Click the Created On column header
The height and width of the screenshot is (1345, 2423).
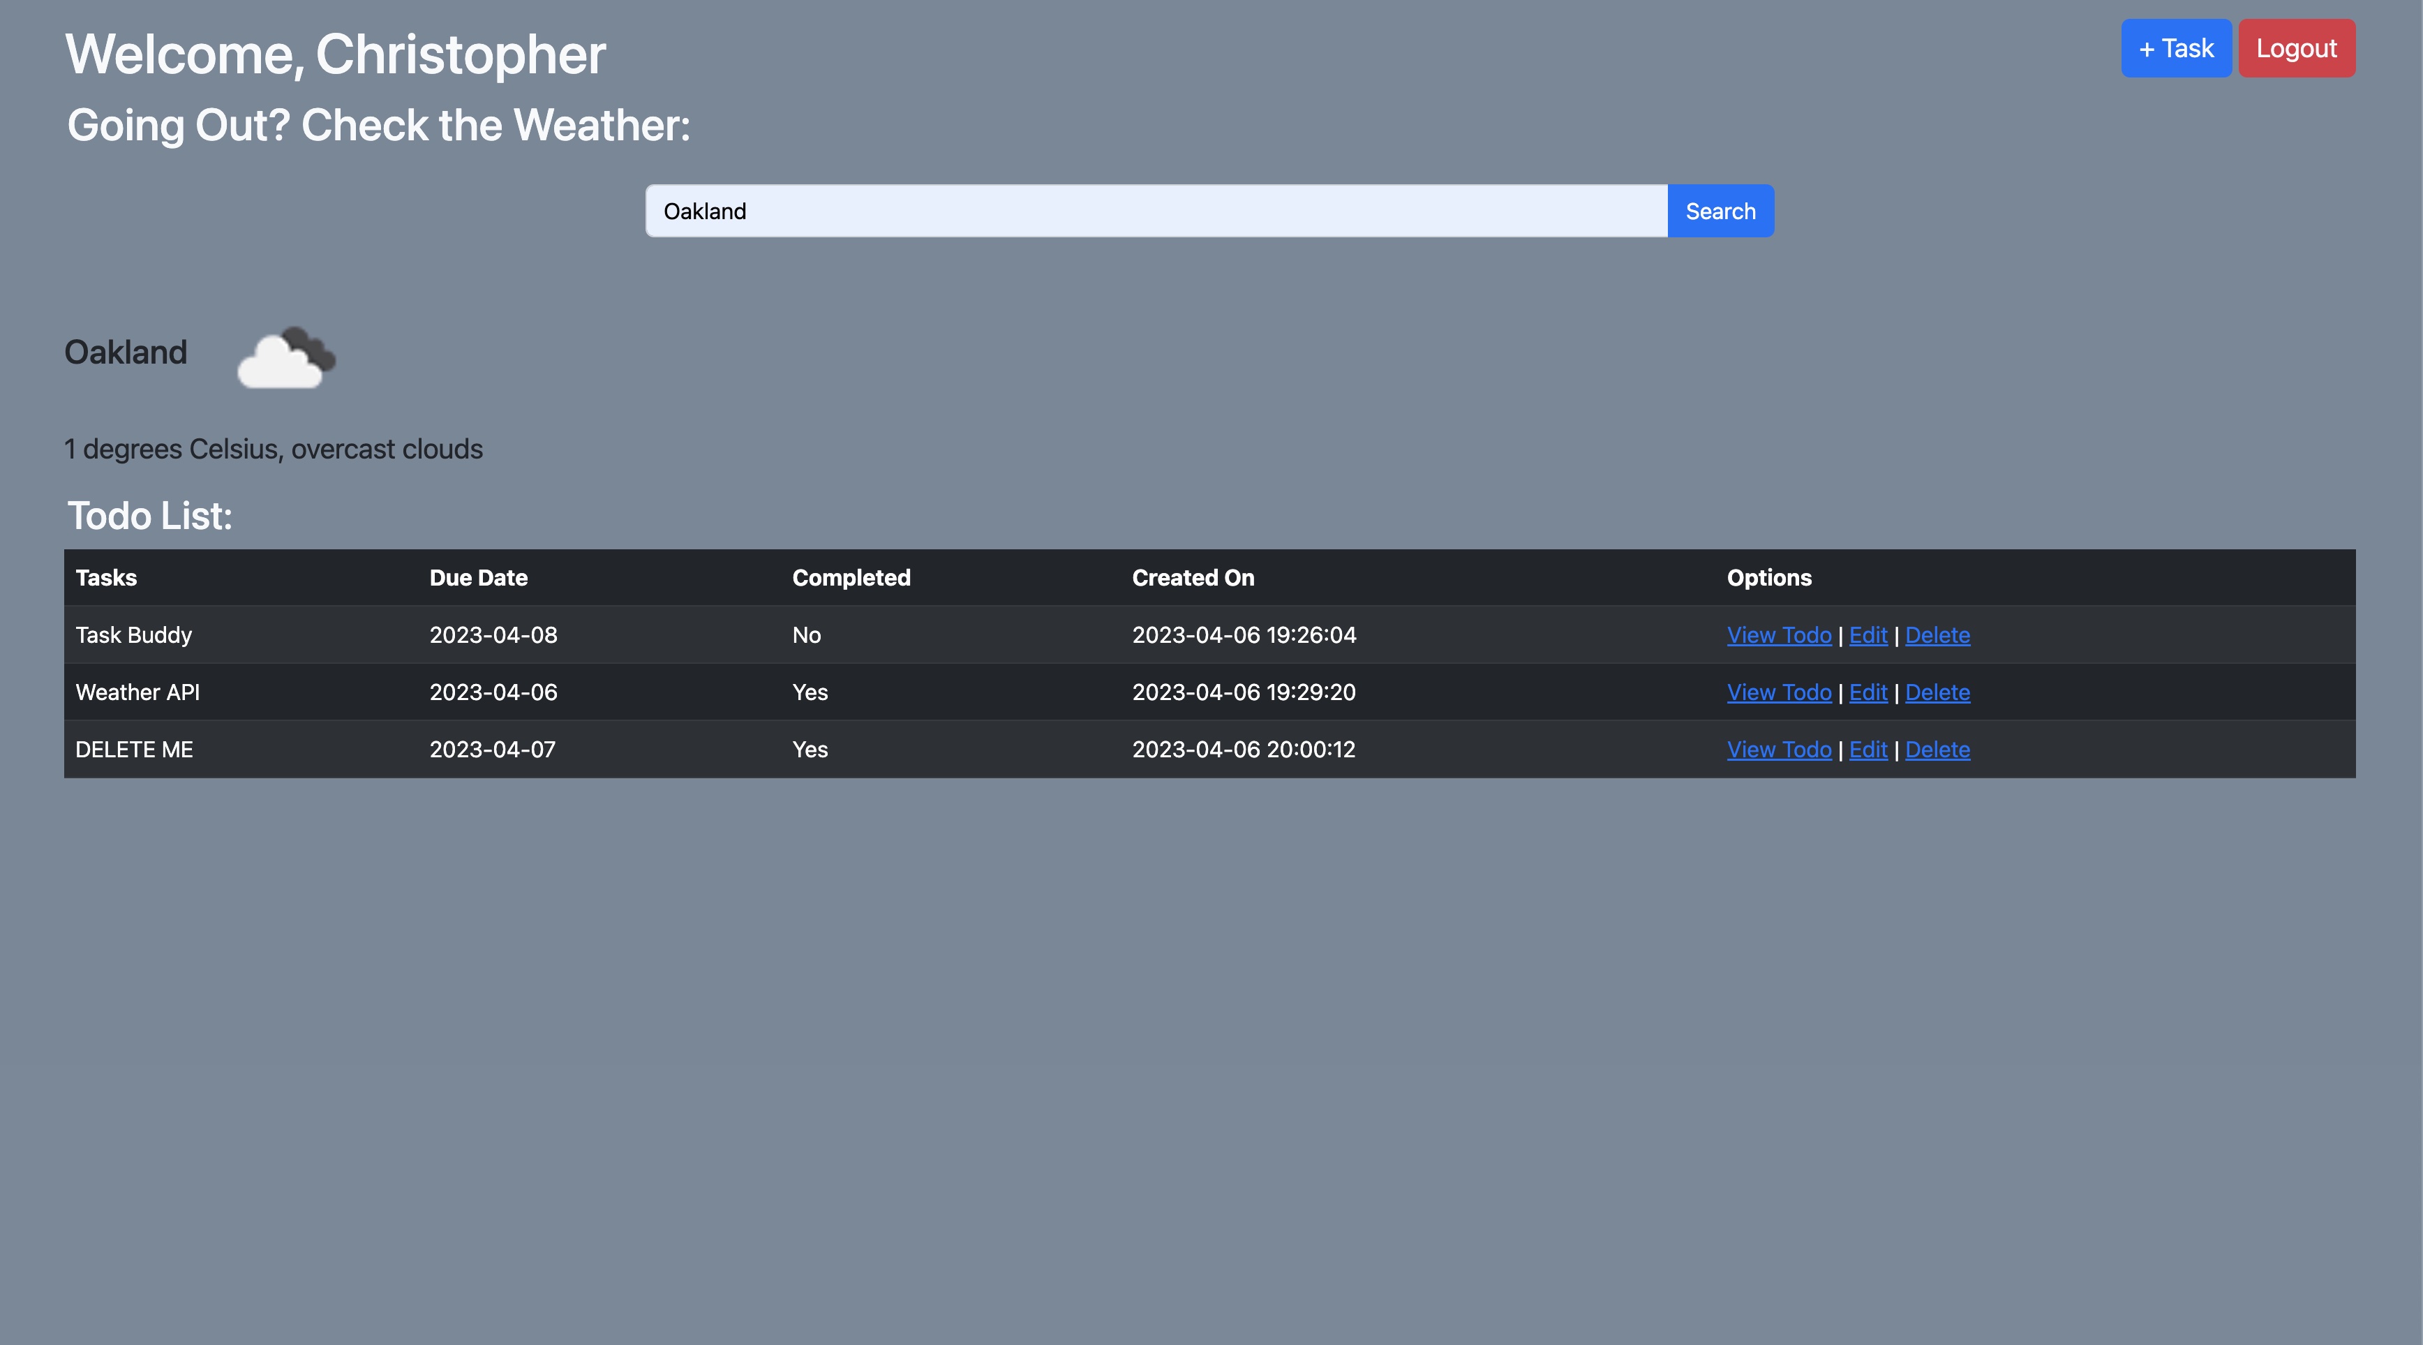point(1193,577)
